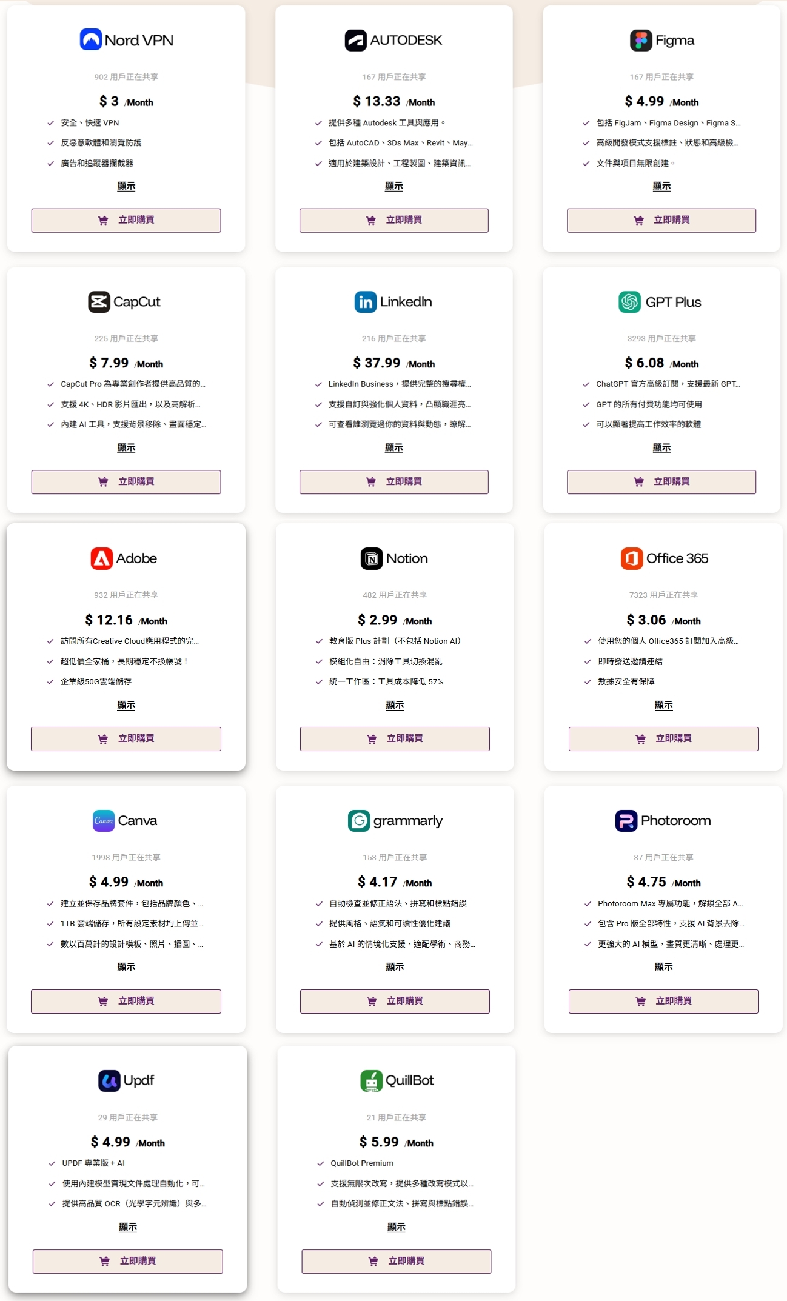Screen dimensions: 787x1301
Task: Click 立即購買 under Updf
Action: click(x=128, y=1262)
